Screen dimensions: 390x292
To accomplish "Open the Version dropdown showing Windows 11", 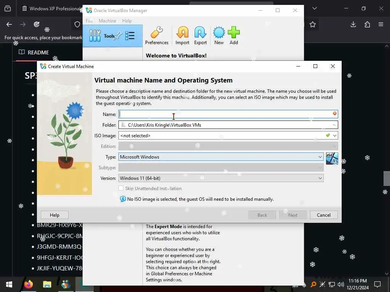I will coord(221,178).
